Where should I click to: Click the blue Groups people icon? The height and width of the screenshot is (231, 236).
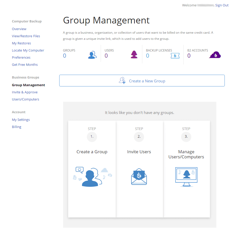tap(92, 55)
